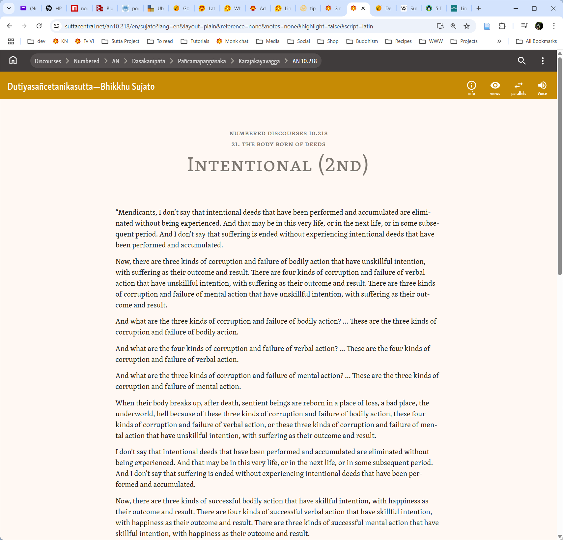Open WWW bookmarks folder
The image size is (563, 540).
pyautogui.click(x=431, y=41)
